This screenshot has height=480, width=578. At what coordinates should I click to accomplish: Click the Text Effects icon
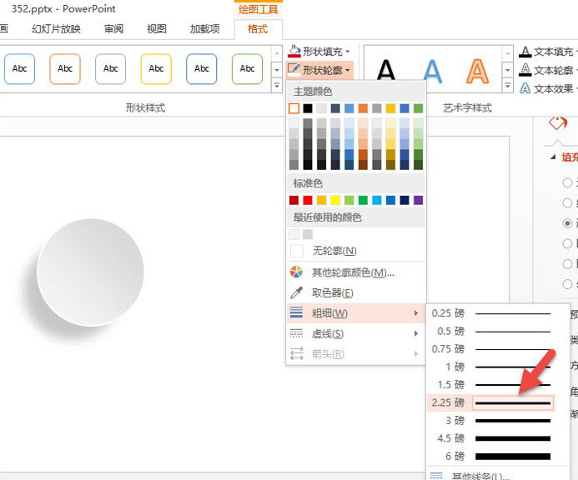pos(525,88)
